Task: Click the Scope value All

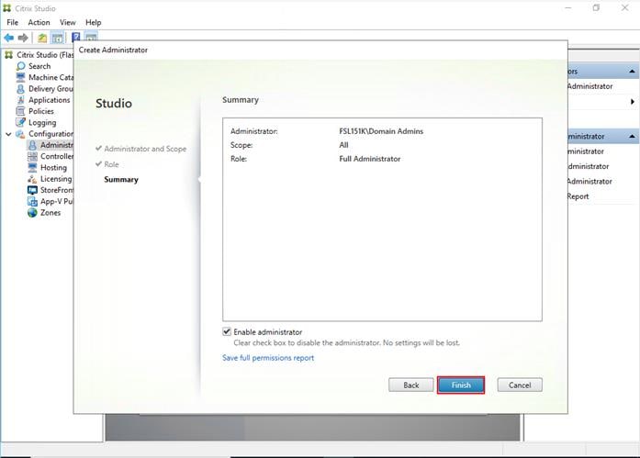Action: click(343, 145)
